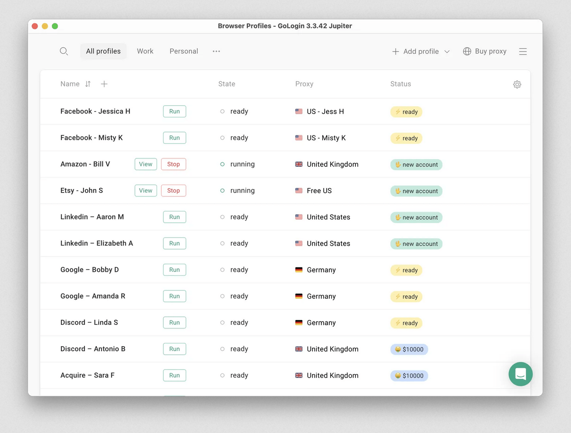Click the new account tag for Linkedin – Aaron M
Image resolution: width=571 pixels, height=433 pixels.
[x=416, y=218]
